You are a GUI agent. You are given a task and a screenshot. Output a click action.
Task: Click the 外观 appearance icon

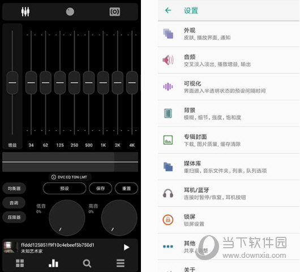coord(168,33)
